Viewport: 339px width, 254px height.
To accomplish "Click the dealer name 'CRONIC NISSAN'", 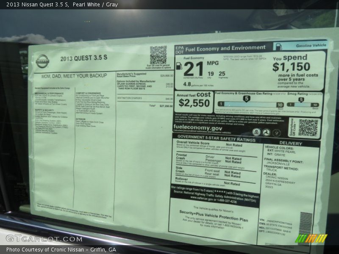I will (277, 178).
